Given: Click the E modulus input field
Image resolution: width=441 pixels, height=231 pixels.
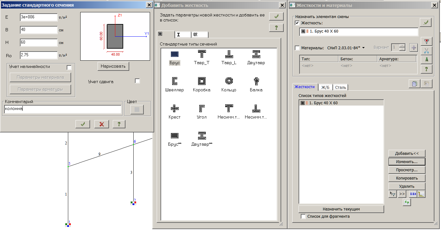Looking at the screenshot, I should point(39,17).
